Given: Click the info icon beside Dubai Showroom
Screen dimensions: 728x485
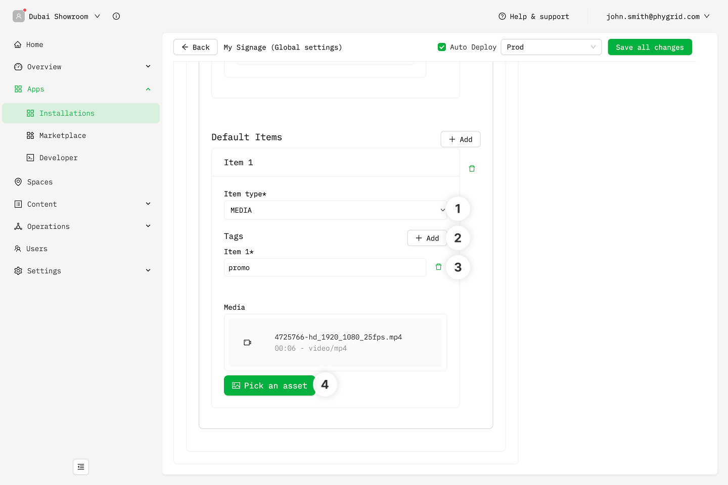Looking at the screenshot, I should coord(116,16).
